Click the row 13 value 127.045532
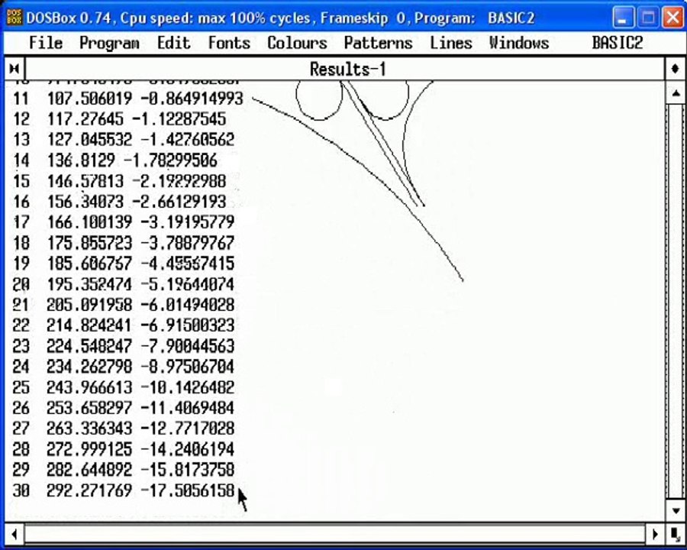This screenshot has height=550, width=687. pyautogui.click(x=89, y=140)
